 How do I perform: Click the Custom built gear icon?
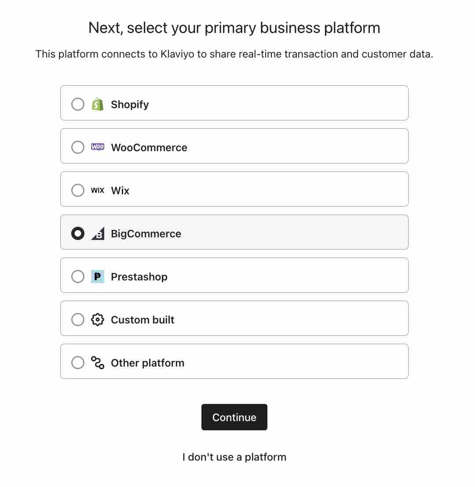(x=98, y=320)
